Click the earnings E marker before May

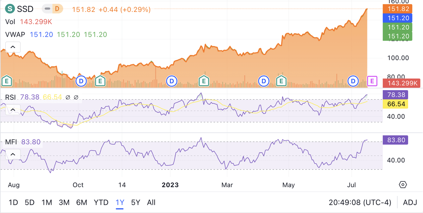(x=282, y=81)
